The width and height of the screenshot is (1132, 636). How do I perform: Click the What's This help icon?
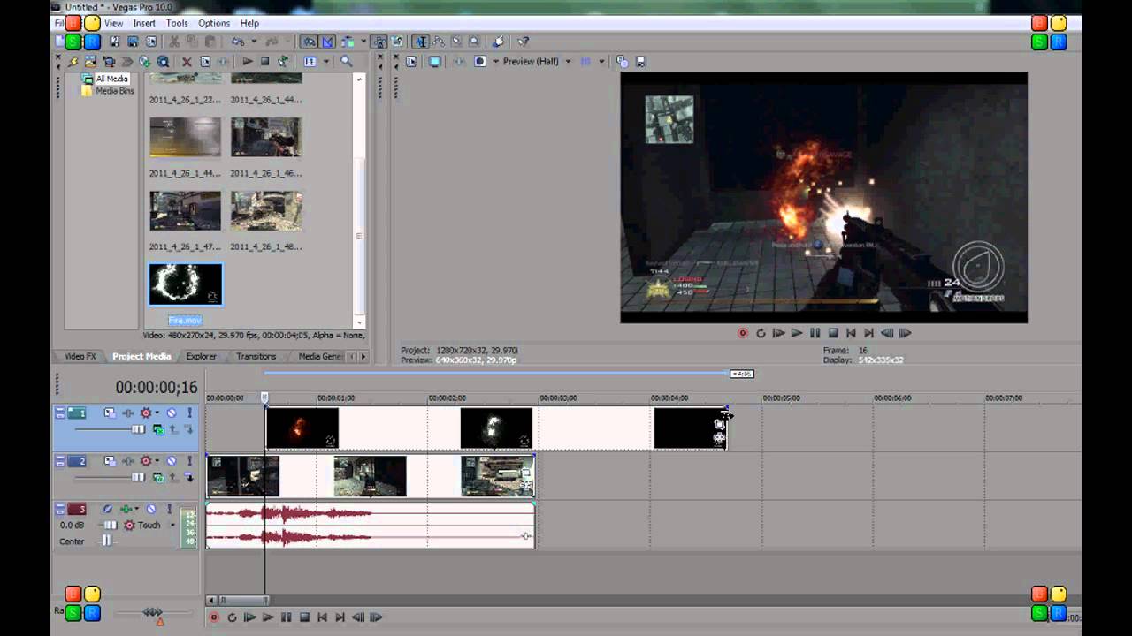pos(523,42)
